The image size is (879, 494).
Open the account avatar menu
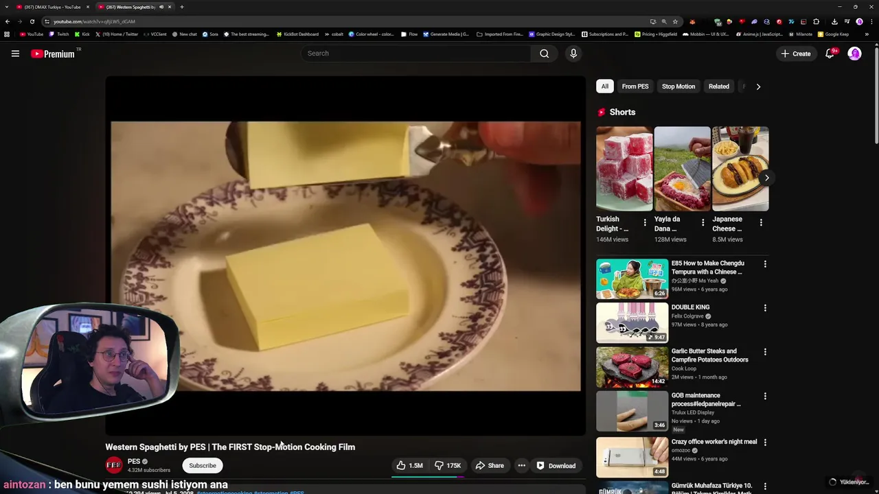pyautogui.click(x=854, y=54)
